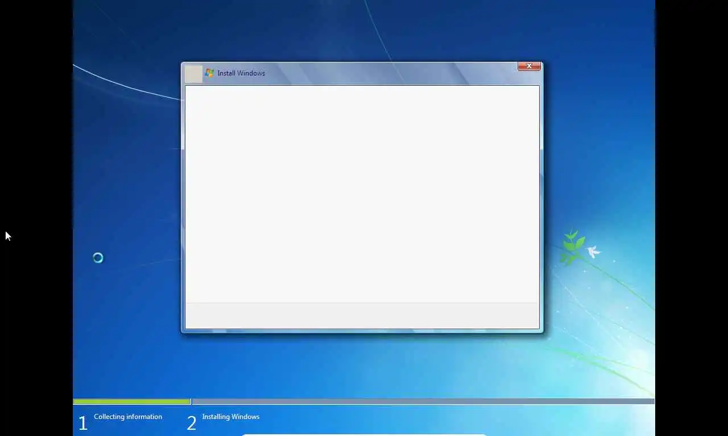Click the grayed back button beside the title
Image resolution: width=728 pixels, height=436 pixels.
[x=193, y=74]
